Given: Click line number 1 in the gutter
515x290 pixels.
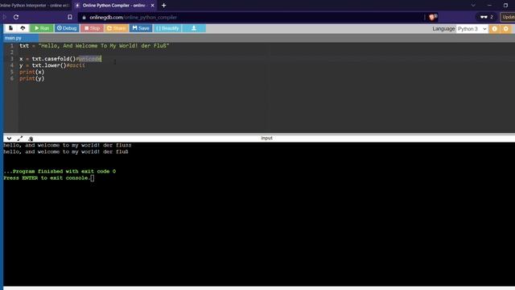Looking at the screenshot, I should [12, 46].
